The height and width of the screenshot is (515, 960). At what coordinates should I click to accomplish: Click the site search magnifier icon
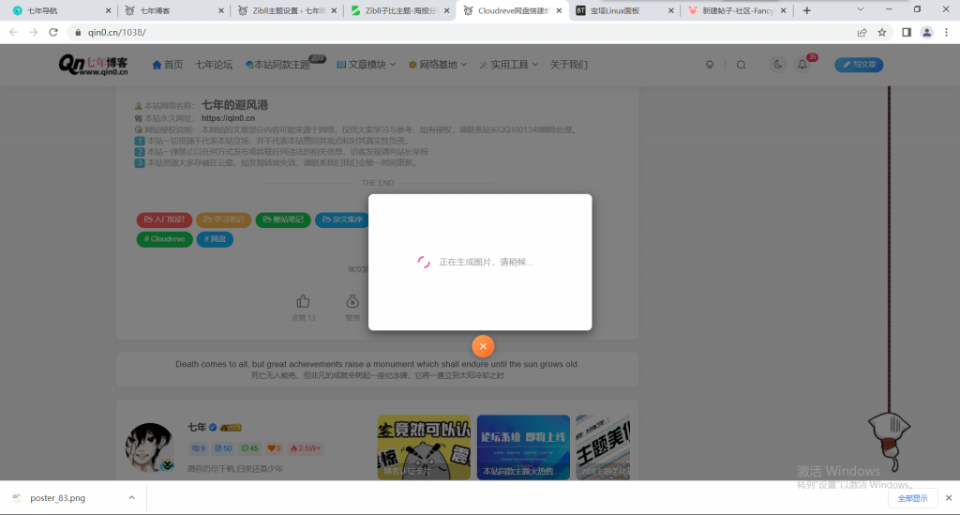(741, 65)
